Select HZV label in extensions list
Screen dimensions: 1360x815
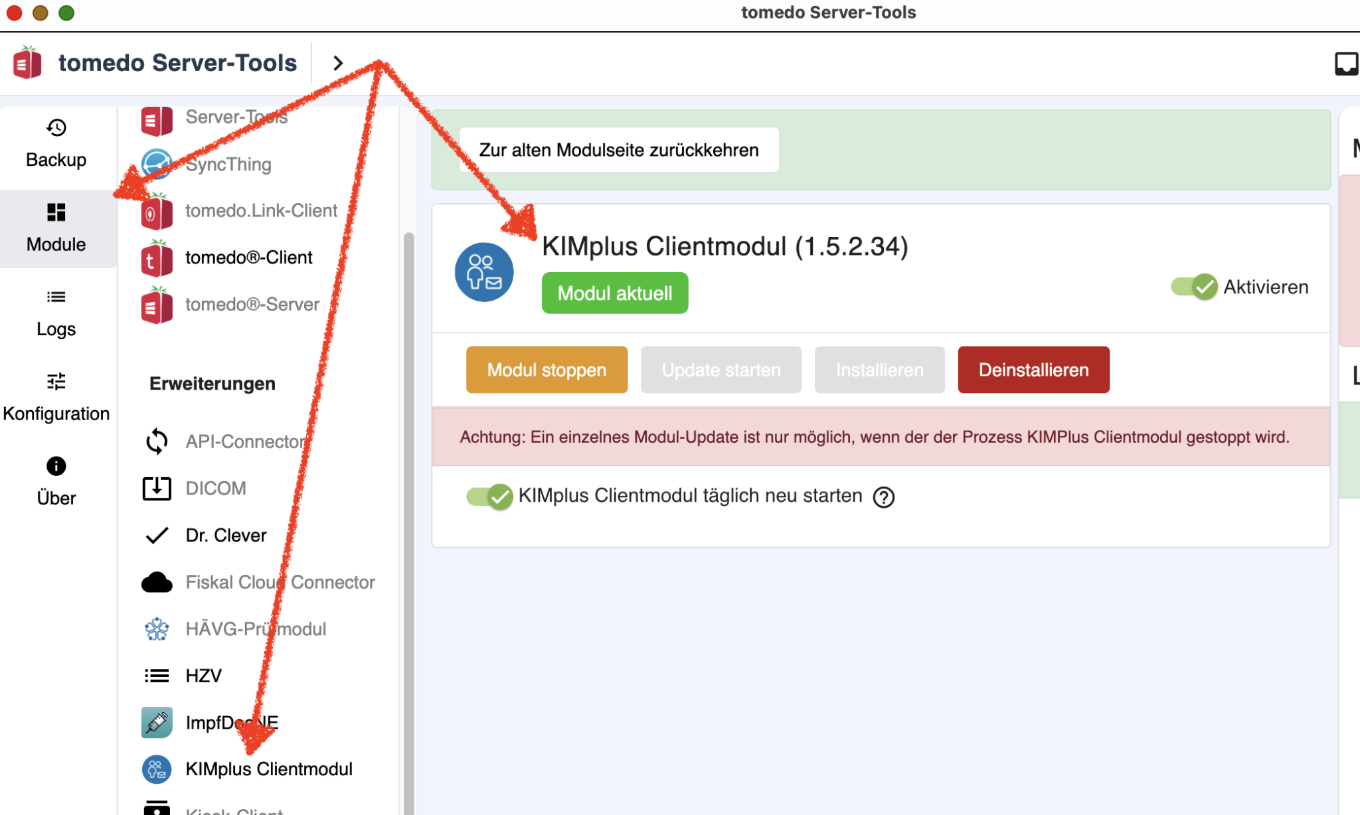(203, 676)
